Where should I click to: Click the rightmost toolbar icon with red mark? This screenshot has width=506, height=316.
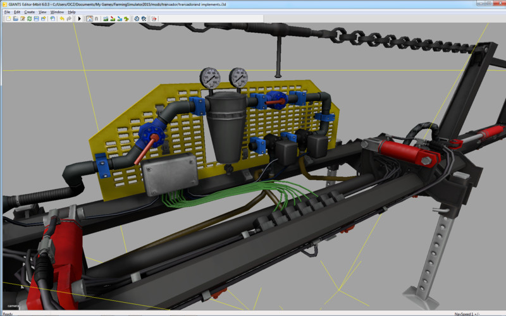pos(154,19)
